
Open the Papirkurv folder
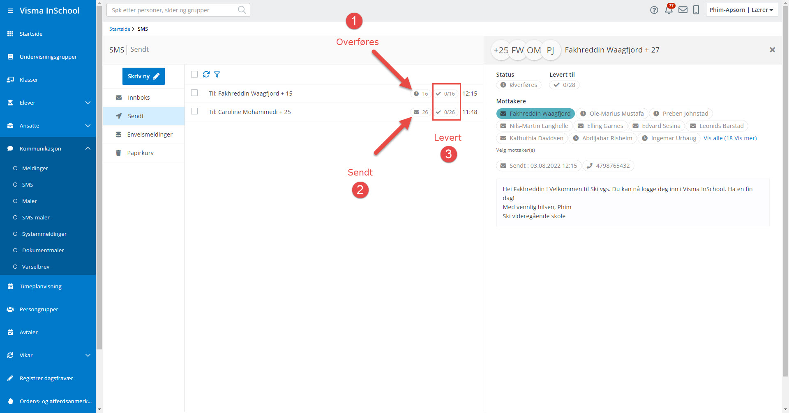point(143,153)
